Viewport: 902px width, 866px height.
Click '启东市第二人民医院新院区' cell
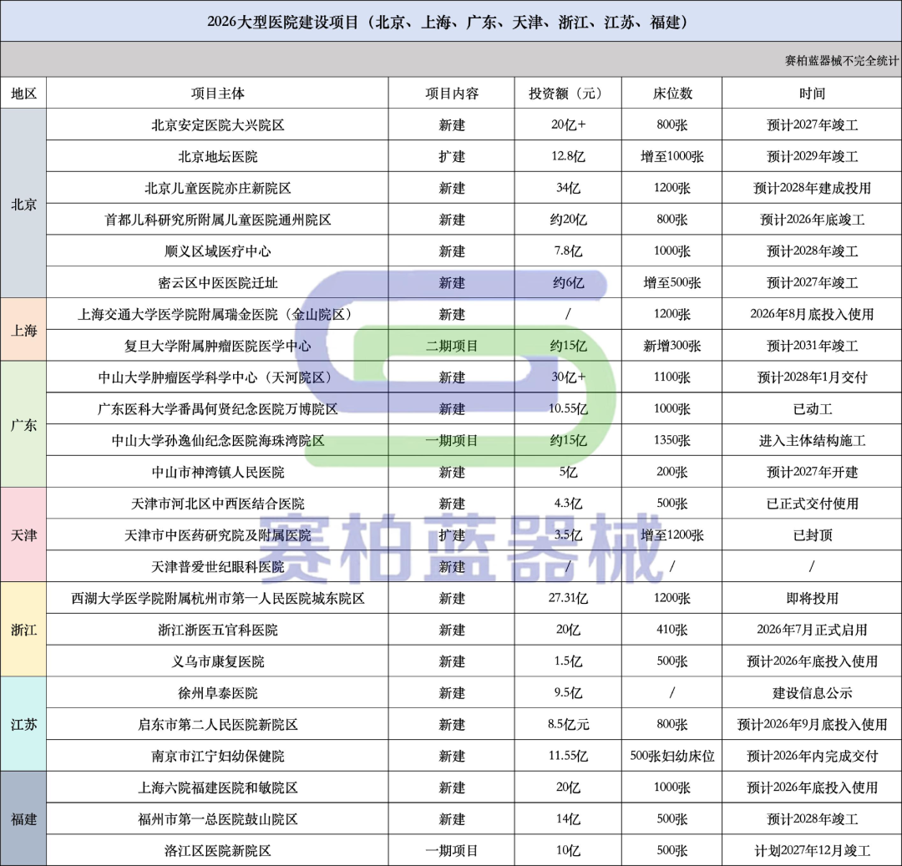coord(217,725)
